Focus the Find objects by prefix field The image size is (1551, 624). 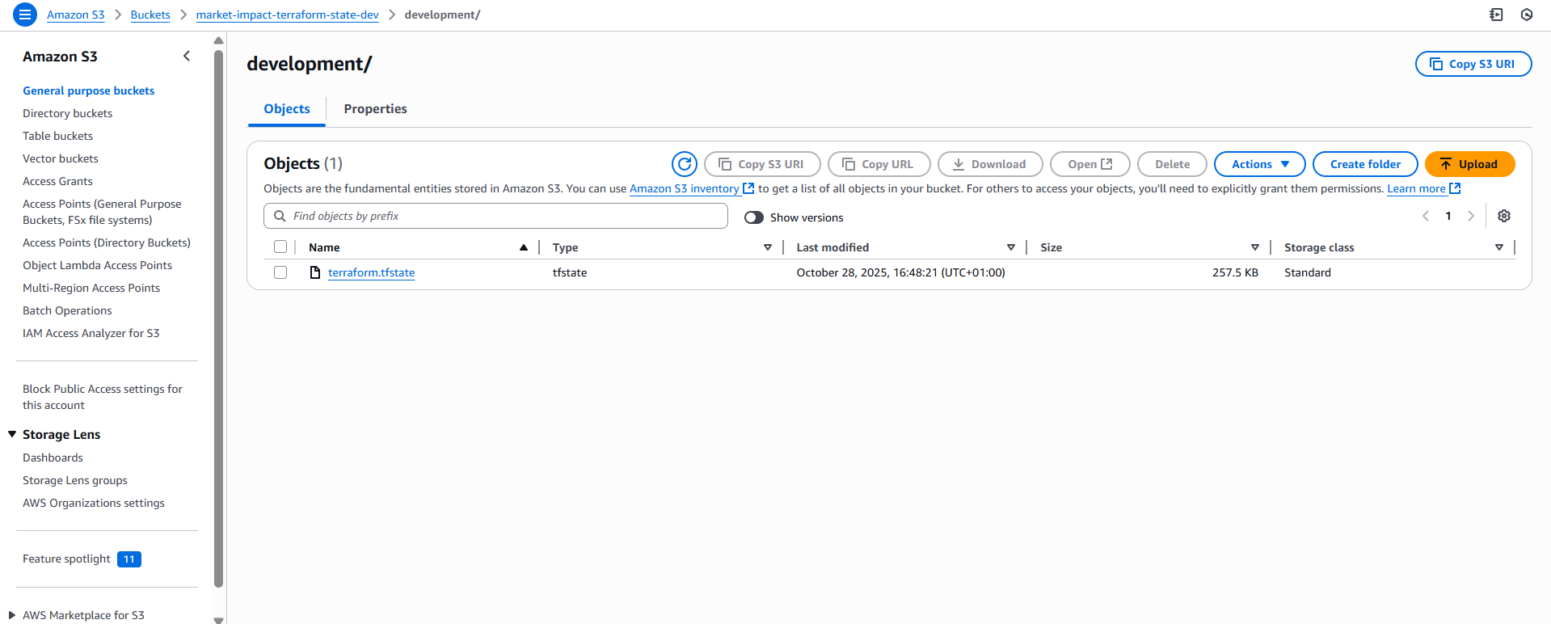pyautogui.click(x=495, y=216)
